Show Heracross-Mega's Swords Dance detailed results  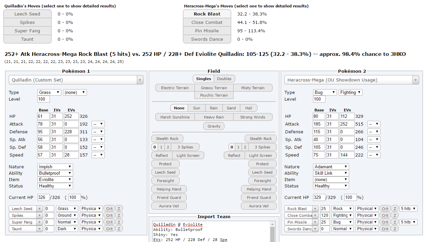pos(207,39)
